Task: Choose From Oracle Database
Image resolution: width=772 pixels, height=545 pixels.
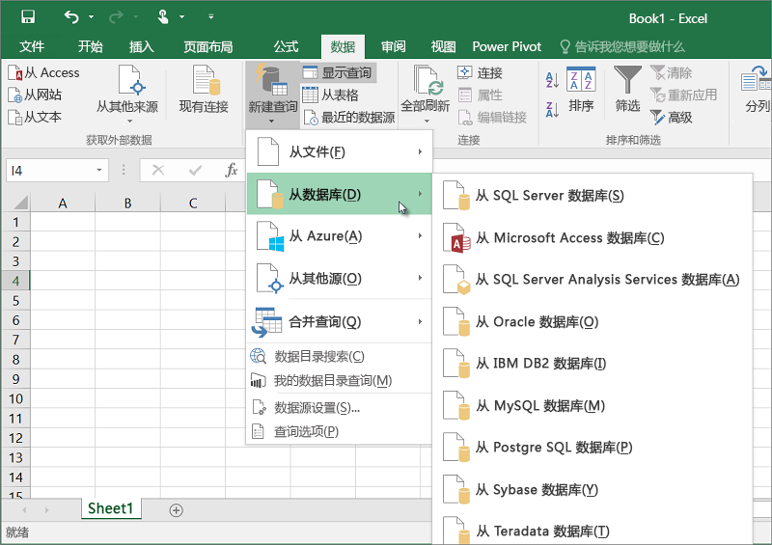Action: tap(593, 322)
